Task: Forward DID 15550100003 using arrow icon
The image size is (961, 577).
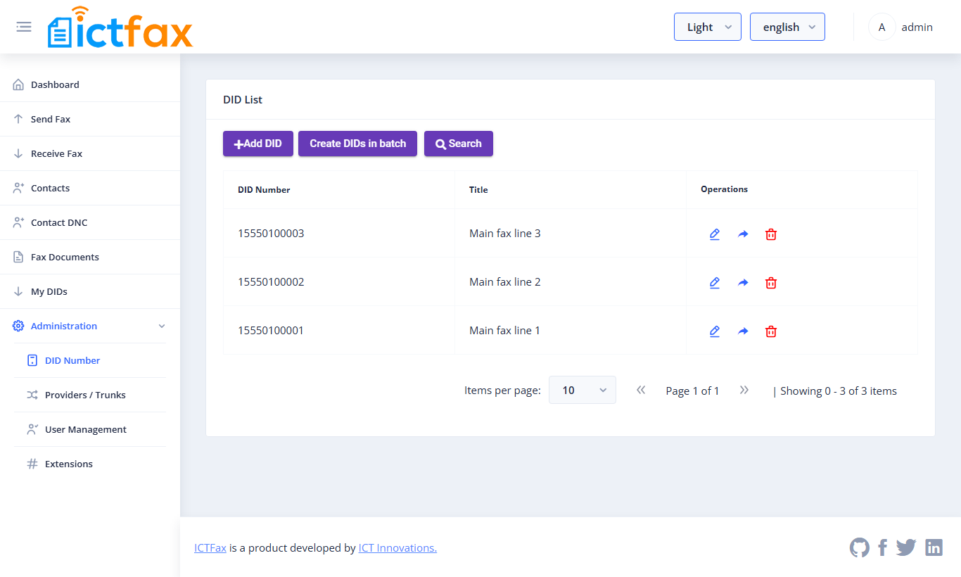Action: coord(743,234)
